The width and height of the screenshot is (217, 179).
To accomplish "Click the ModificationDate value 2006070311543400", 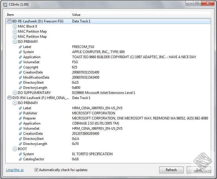I will coord(86,77).
